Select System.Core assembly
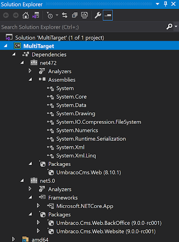This screenshot has height=242, width=179. tap(72, 96)
